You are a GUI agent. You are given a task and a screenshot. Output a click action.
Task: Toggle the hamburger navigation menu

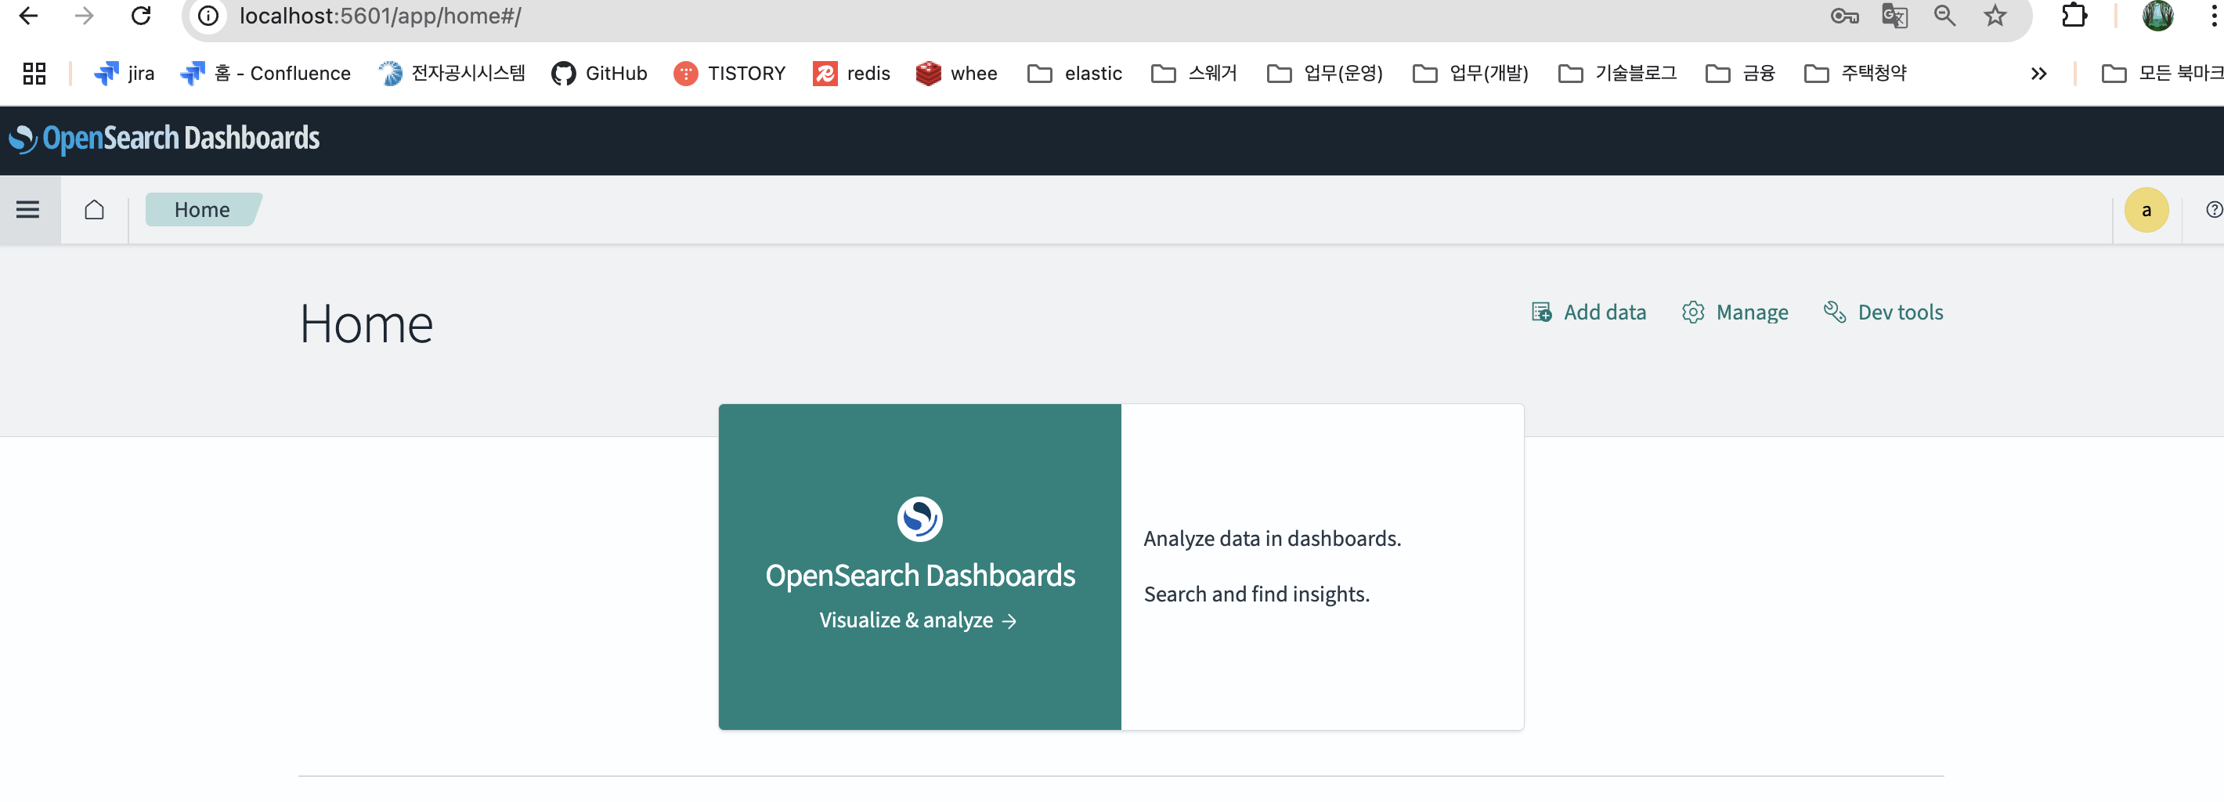pyautogui.click(x=27, y=209)
